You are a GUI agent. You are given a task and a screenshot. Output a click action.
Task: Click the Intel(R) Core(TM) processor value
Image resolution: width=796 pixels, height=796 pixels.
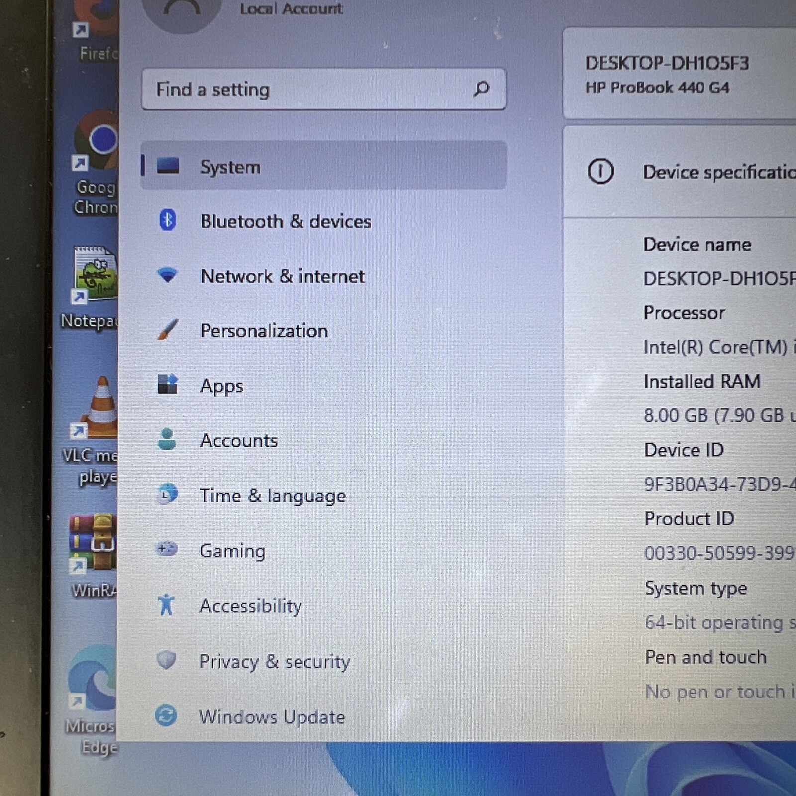point(719,347)
